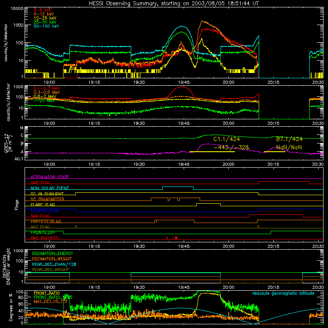Click the 0.1-0.3 MeV legend label
Image resolution: width=328 pixels, height=328 pixels.
pyautogui.click(x=46, y=88)
